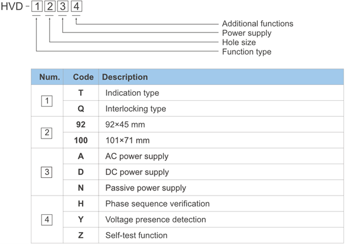Select the DC power supply row text

pos(137,172)
